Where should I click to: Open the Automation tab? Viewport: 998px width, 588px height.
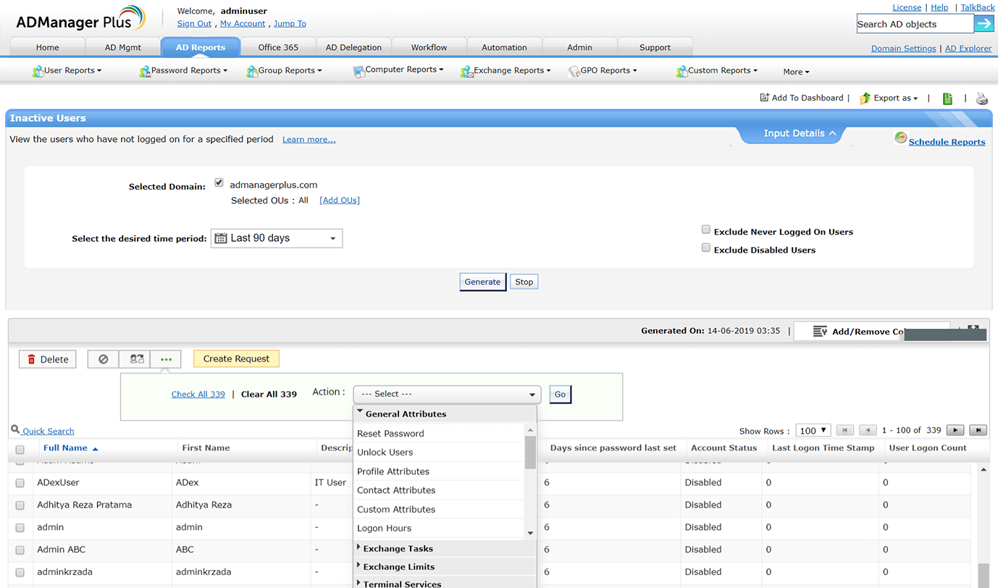[x=504, y=47]
